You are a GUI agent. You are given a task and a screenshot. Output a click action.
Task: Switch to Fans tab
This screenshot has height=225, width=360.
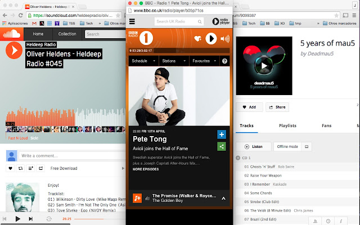coord(326,125)
